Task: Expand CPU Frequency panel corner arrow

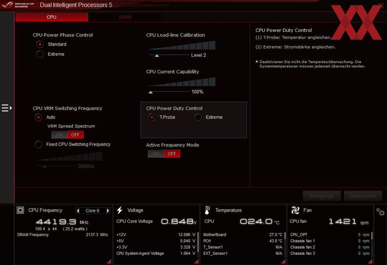Action: [x=109, y=261]
